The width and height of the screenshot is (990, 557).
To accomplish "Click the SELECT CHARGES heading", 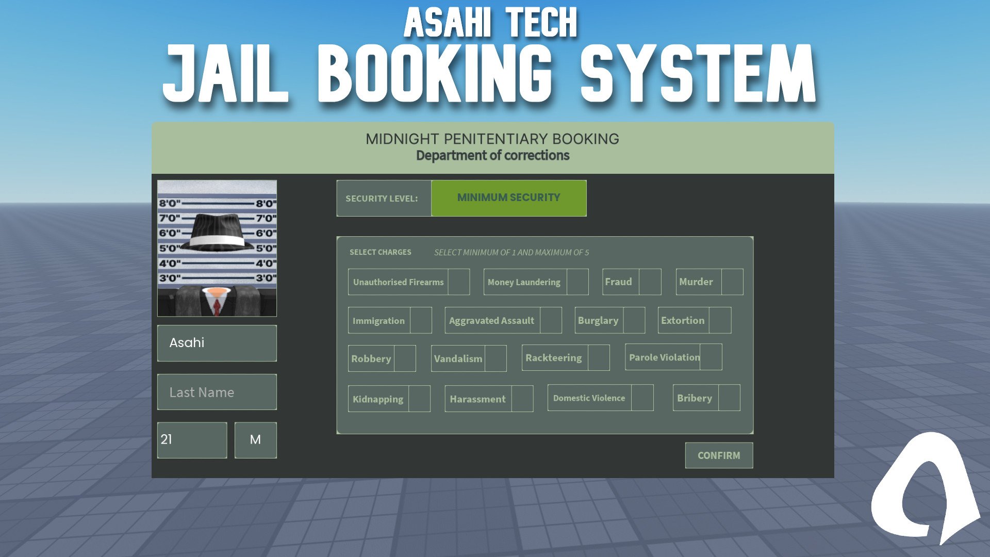I will click(x=381, y=252).
